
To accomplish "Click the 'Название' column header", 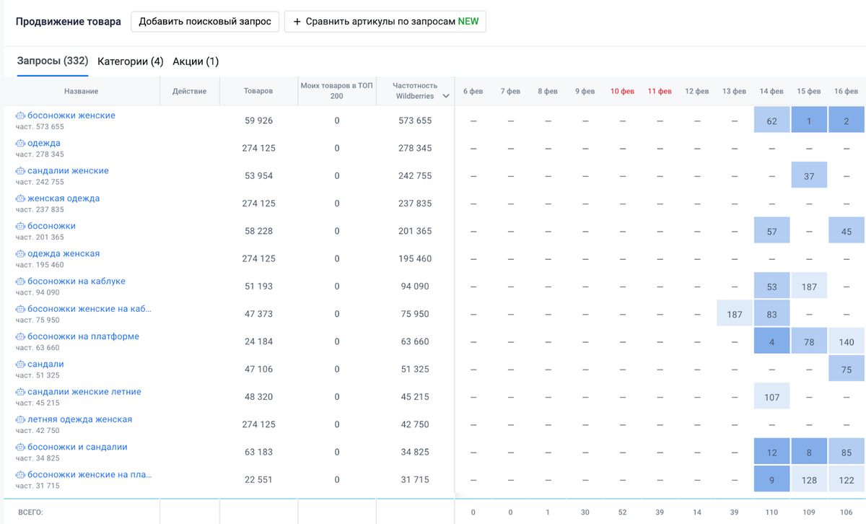I will (x=81, y=91).
